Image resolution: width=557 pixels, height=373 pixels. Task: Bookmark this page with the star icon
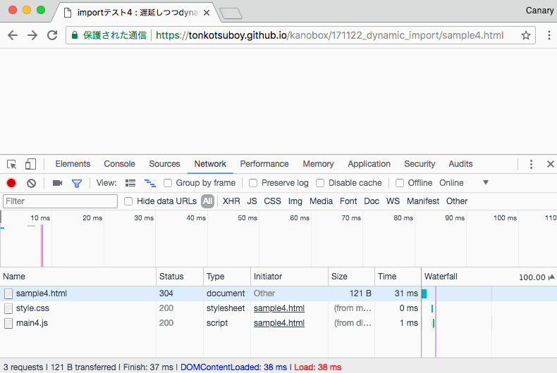coord(526,35)
